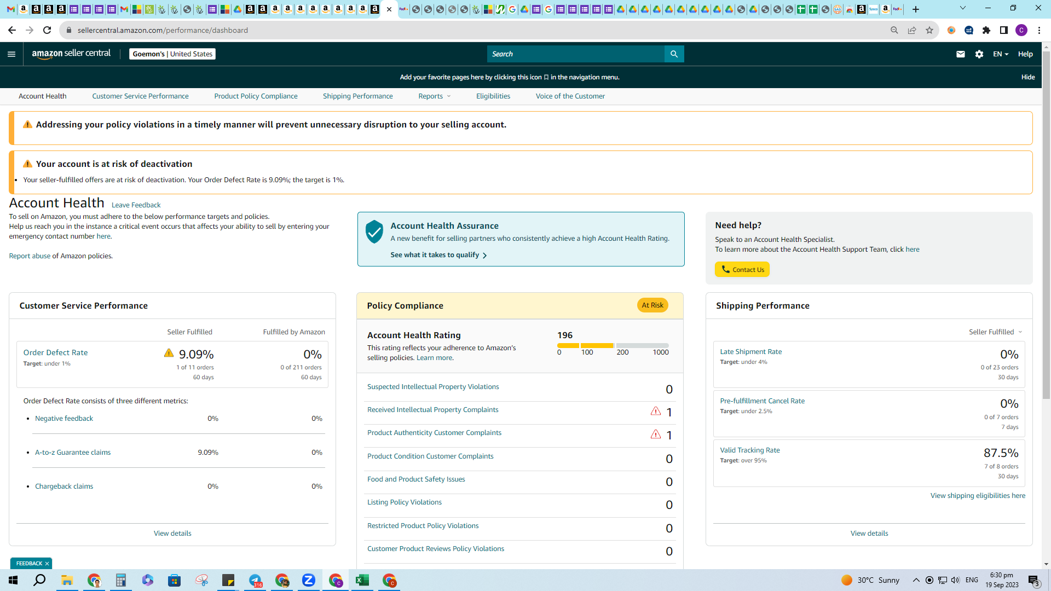Click Learn more under Account Health Rating
Screen dimensions: 1051x591
(x=434, y=357)
